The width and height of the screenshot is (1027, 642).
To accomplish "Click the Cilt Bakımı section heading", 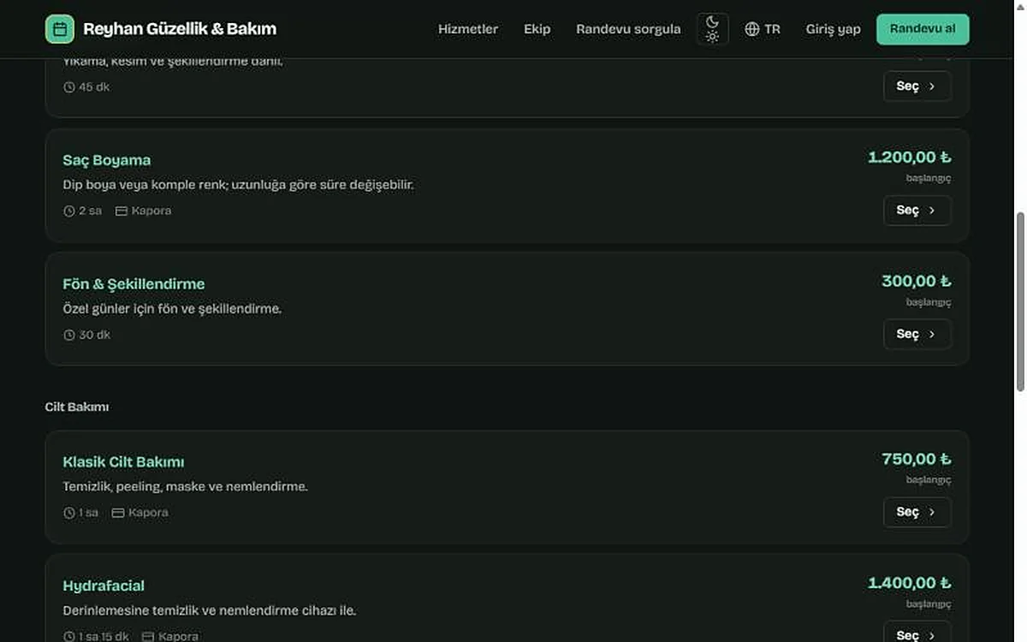I will pyautogui.click(x=77, y=407).
